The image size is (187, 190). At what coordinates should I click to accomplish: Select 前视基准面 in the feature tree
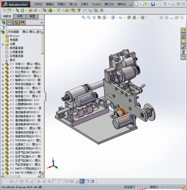click(17, 48)
